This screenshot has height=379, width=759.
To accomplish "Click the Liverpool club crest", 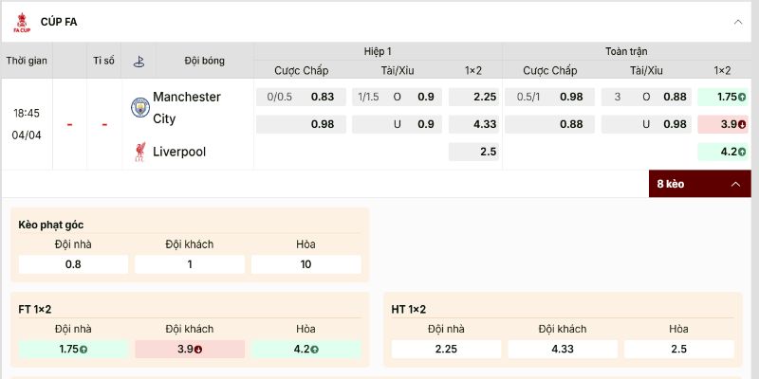I will (x=139, y=152).
